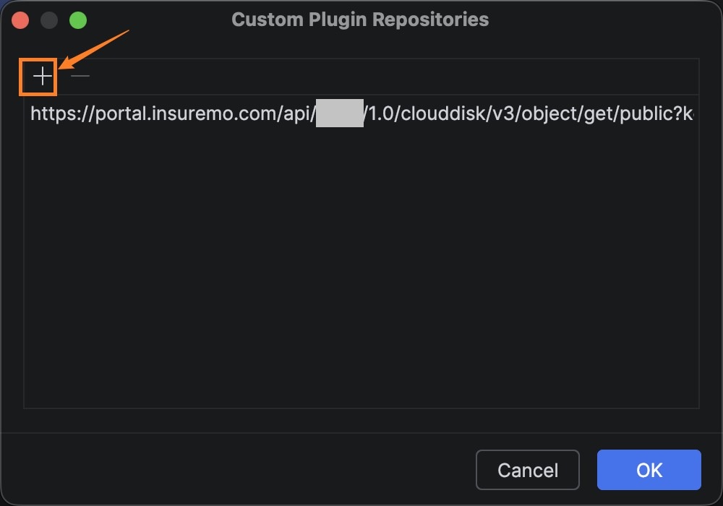Click the outlined Cancel button
The image size is (723, 506).
528,470
